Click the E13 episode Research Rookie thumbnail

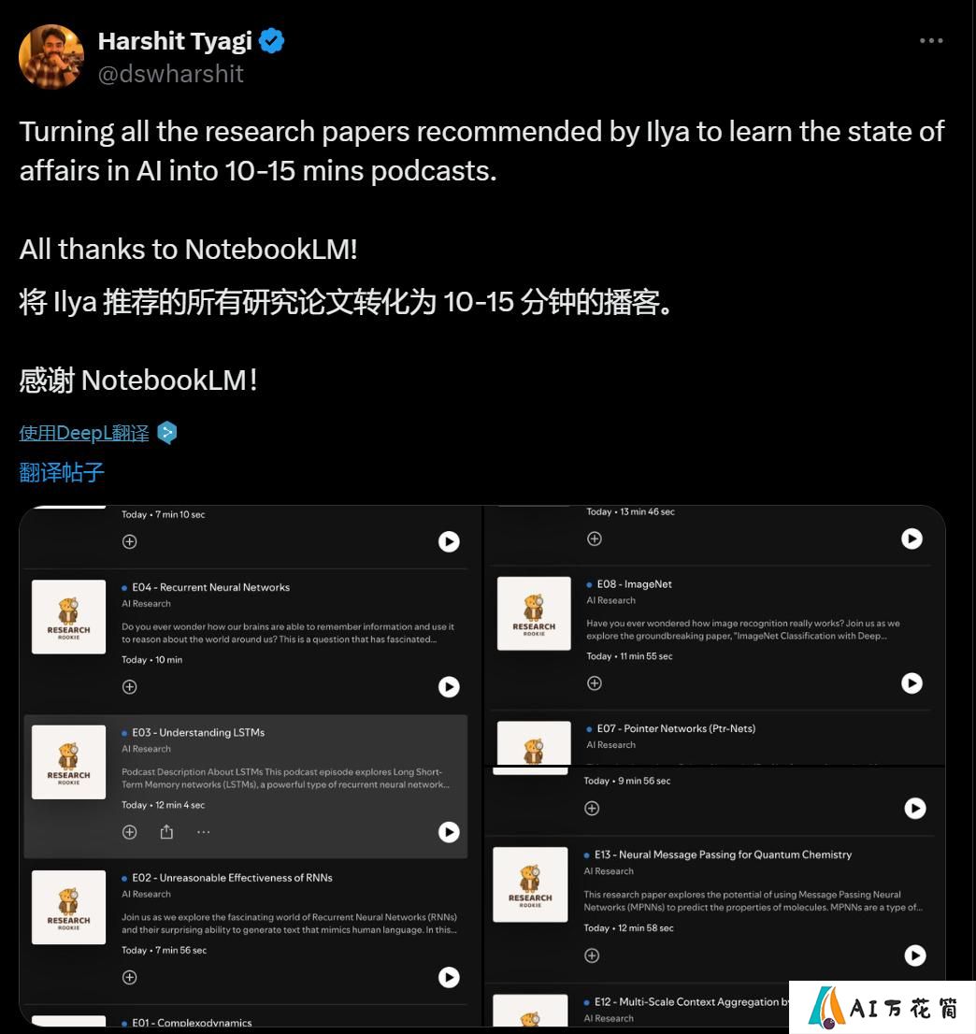(x=530, y=884)
